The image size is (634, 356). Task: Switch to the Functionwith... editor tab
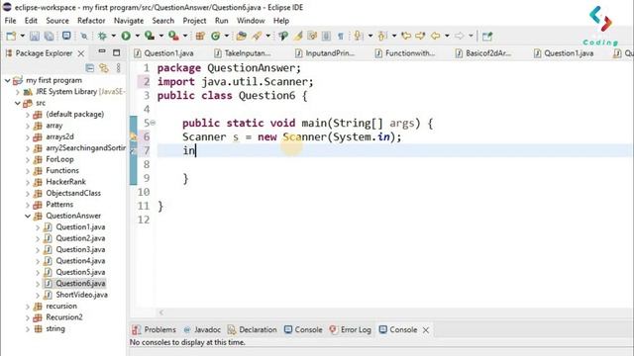coord(405,53)
